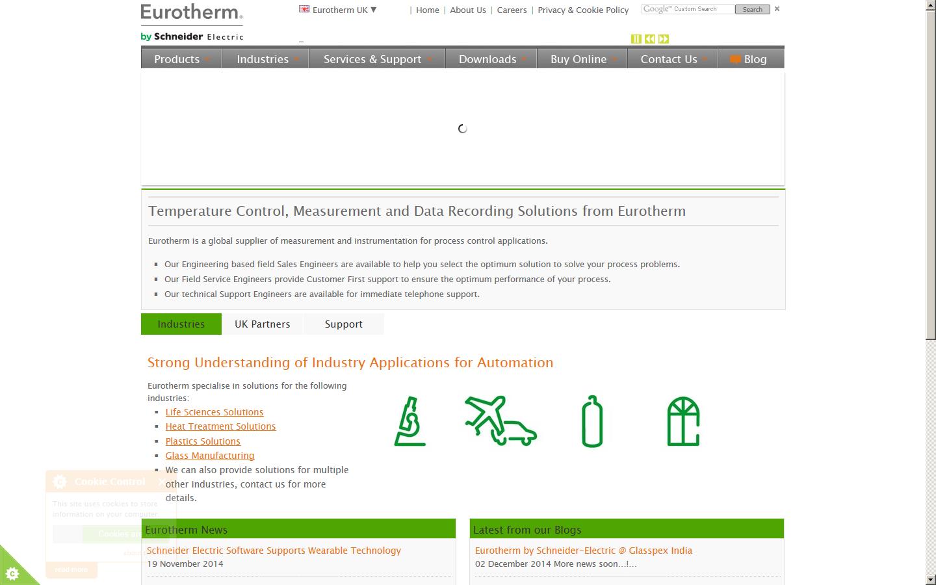Follow the Heat Treatment Solutions link

(220, 426)
